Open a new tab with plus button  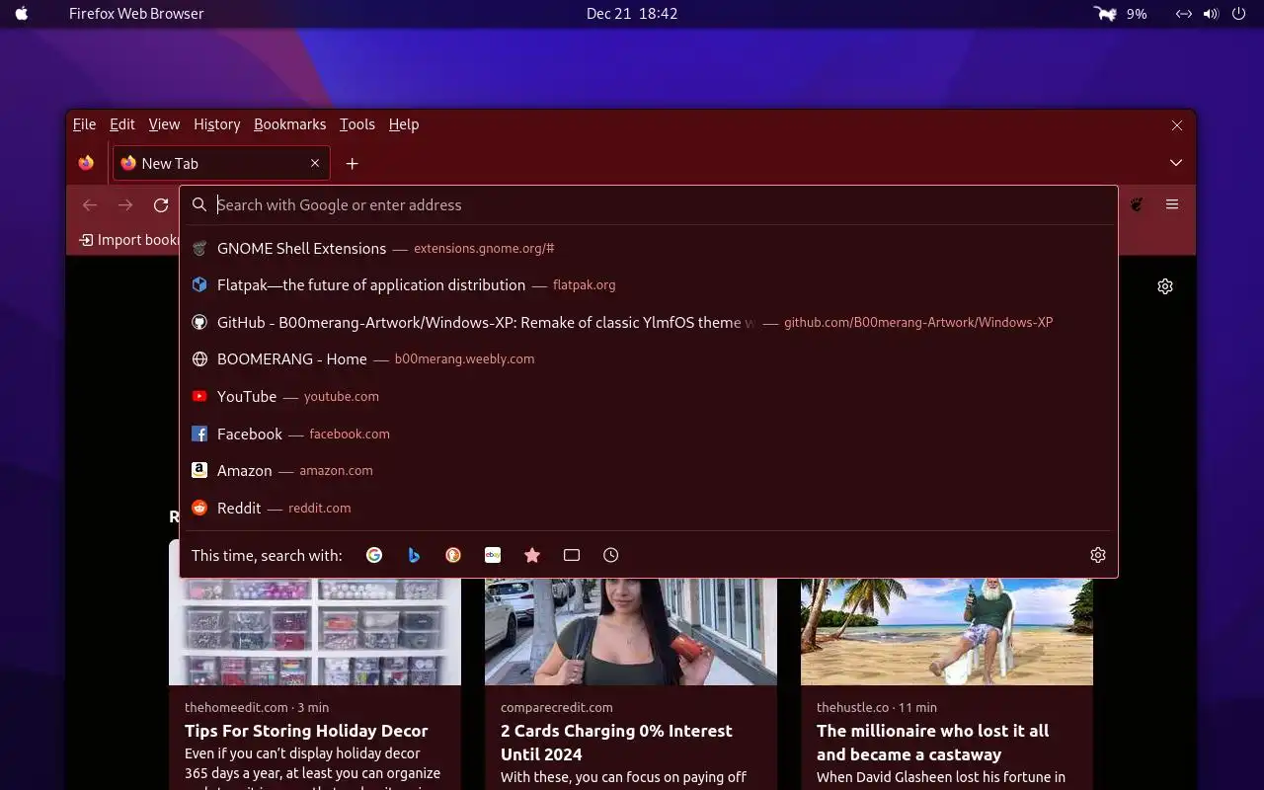pos(352,163)
